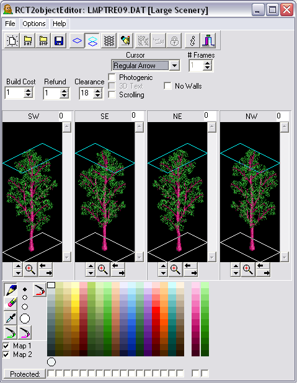Click the zoom magnifier under SW view
Viewport: 297px width, 383px height.
30,270
